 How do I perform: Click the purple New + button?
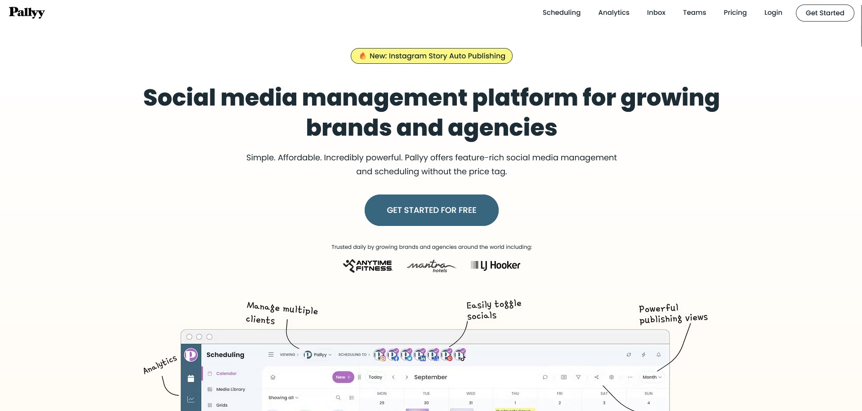click(x=343, y=377)
